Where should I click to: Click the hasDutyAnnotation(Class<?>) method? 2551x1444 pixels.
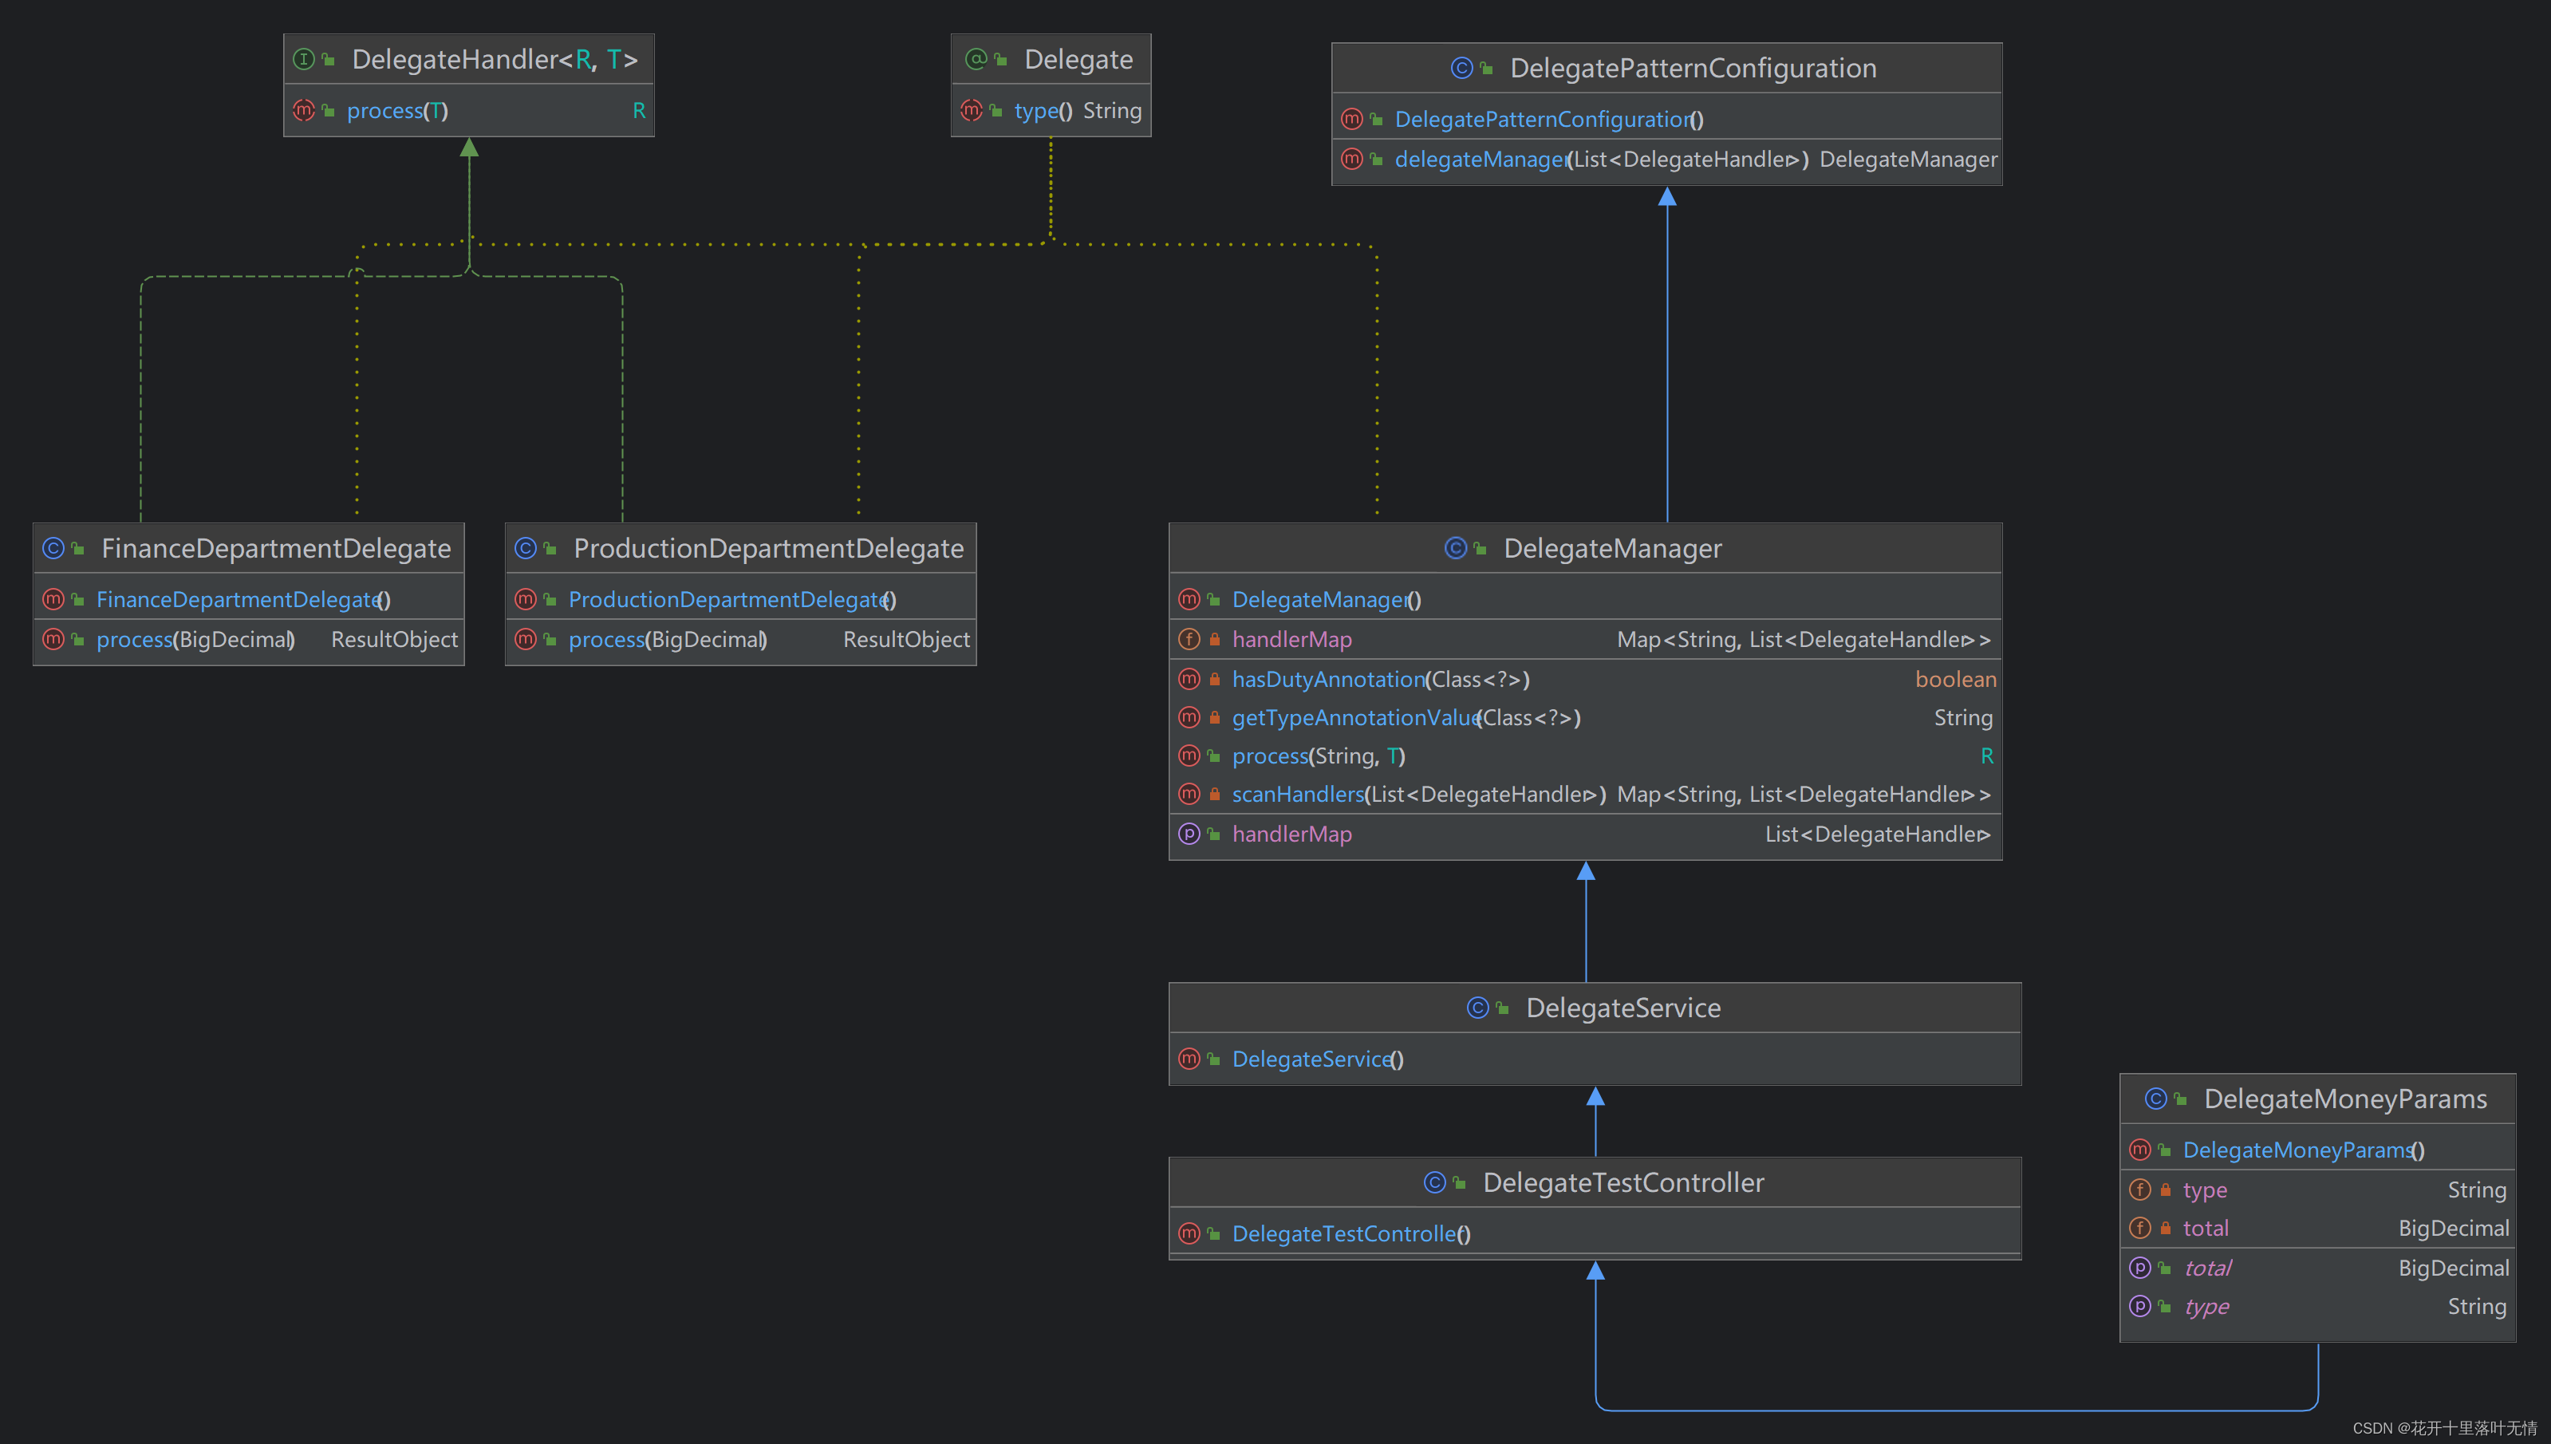pyautogui.click(x=1381, y=680)
